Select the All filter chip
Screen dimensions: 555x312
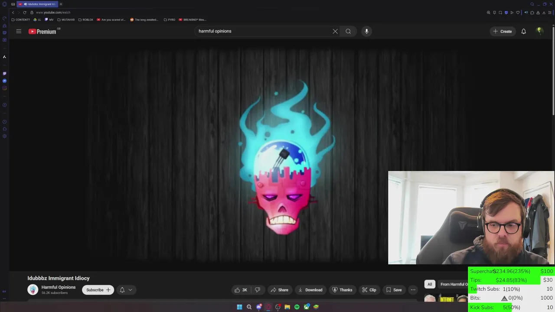[430, 284]
